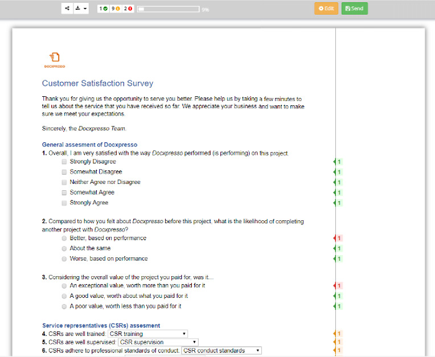Open the CSR training dropdown

pyautogui.click(x=147, y=334)
